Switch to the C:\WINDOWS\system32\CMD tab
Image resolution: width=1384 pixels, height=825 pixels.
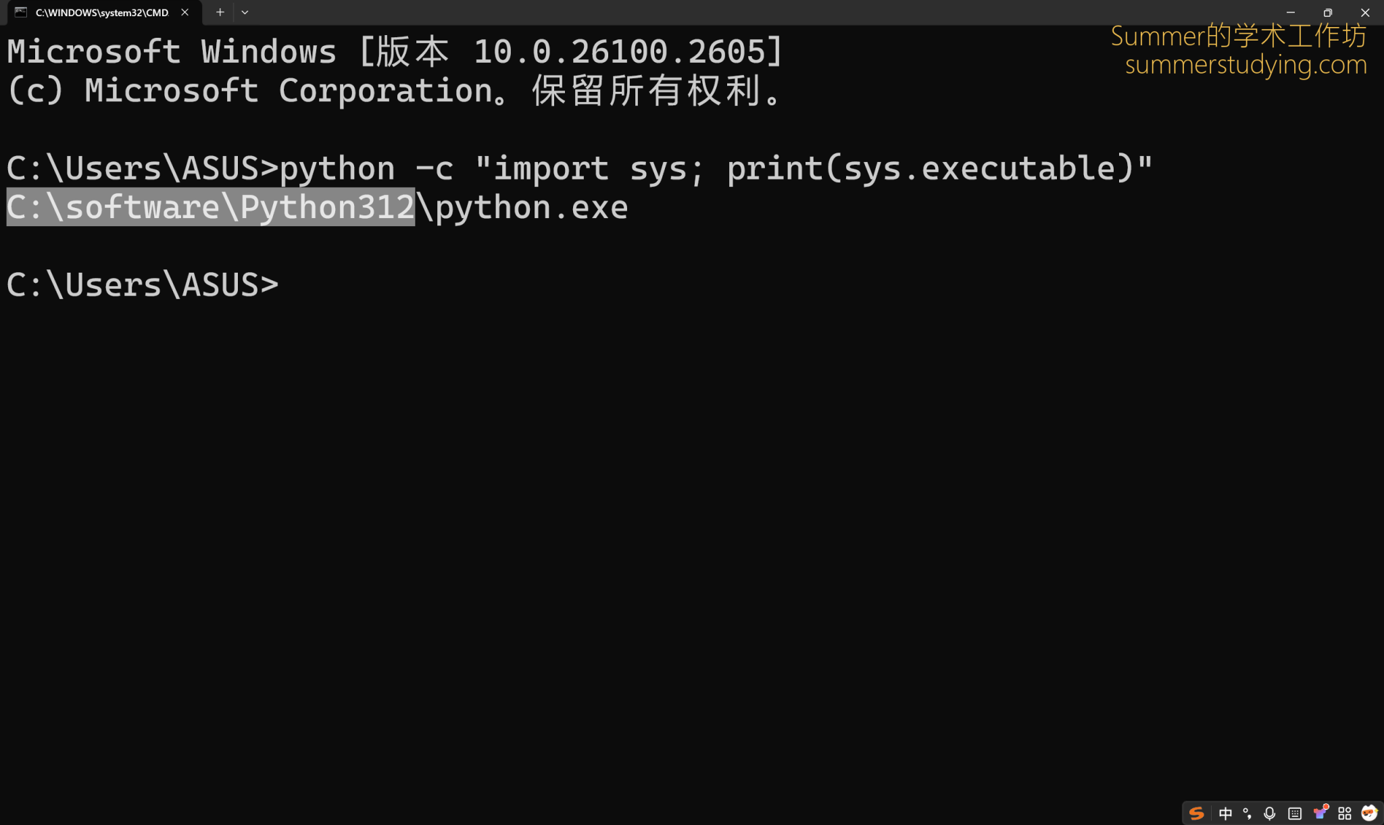(x=101, y=11)
